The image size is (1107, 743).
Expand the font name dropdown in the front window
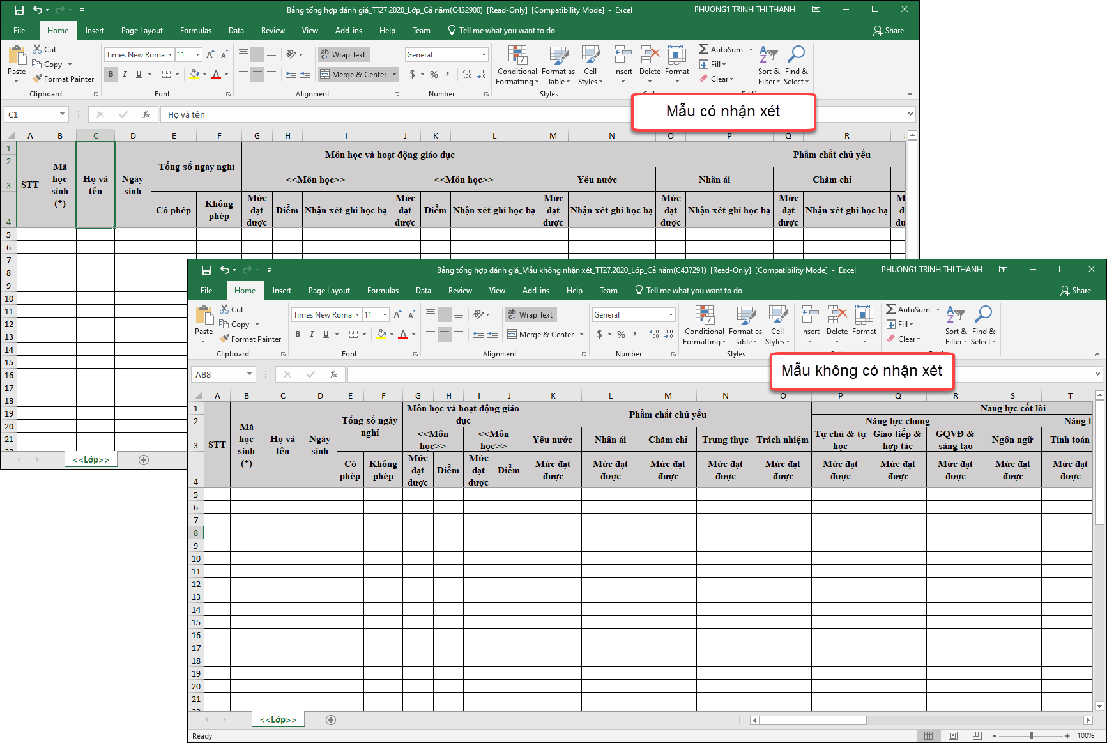click(x=357, y=315)
